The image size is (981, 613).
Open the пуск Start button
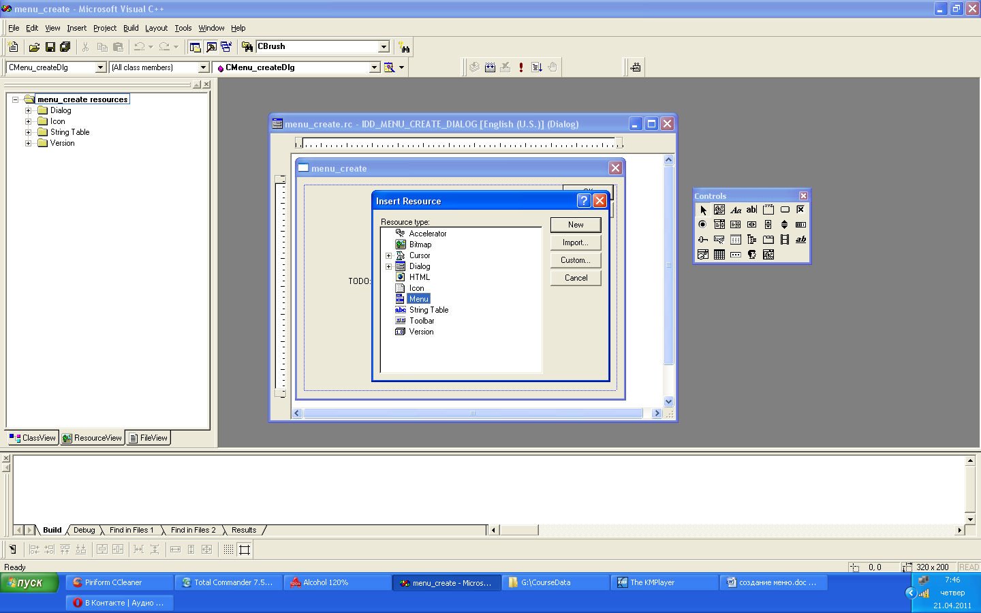pos(29,583)
